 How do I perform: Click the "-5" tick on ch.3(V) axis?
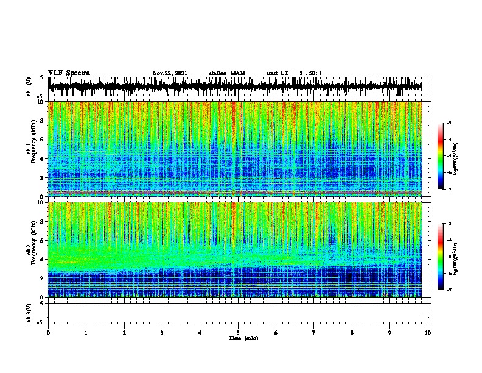point(41,322)
